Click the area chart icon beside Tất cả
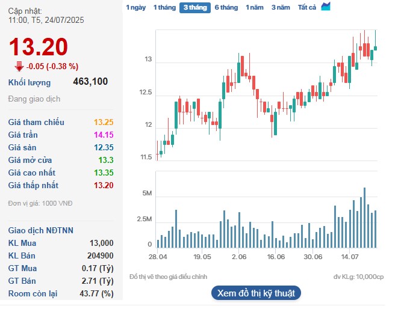This screenshot has width=401, height=309. (326, 7)
